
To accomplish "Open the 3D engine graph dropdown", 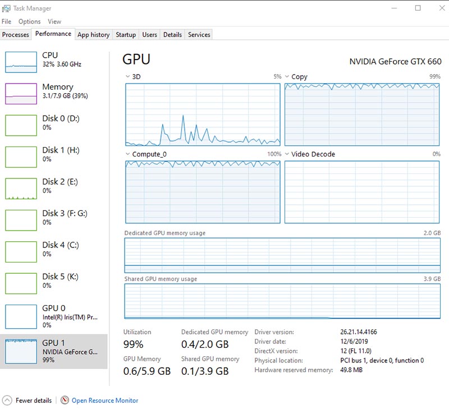I will click(128, 76).
